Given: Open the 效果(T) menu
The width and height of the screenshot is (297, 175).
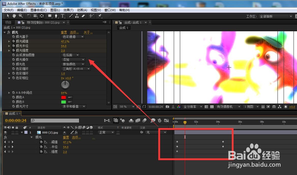Looking at the screenshot, I should (68, 10).
